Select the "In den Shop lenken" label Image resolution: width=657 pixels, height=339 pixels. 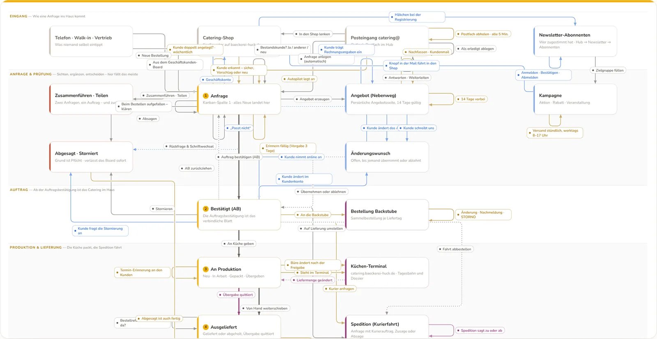click(312, 34)
